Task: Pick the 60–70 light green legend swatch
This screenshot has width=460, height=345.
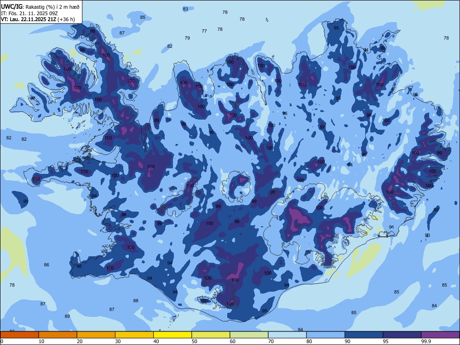Action: 249,335
